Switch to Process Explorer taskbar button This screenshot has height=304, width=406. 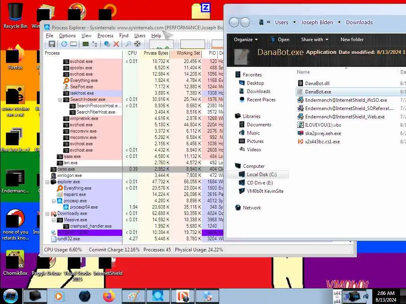click(158, 296)
